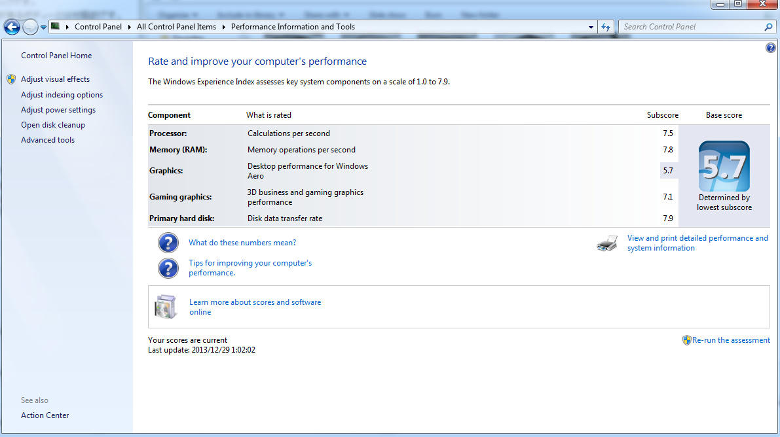Click the refresh button beside address bar
Screen dimensions: 780x437
[x=606, y=27]
